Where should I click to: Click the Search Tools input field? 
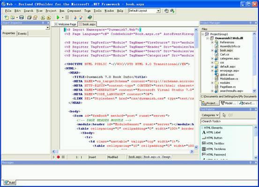(228, 121)
